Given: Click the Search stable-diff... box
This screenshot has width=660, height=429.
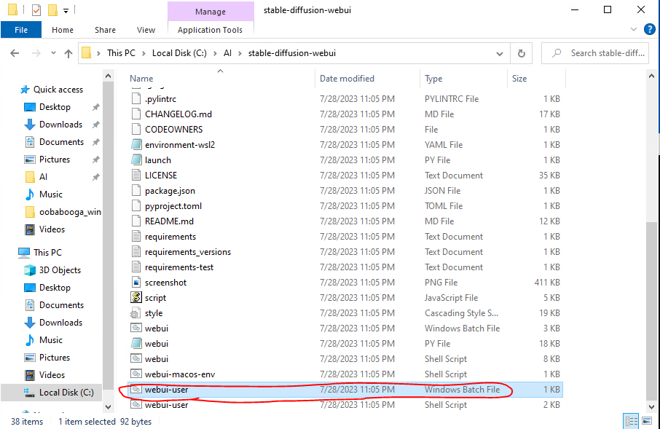Looking at the screenshot, I should click(x=595, y=53).
